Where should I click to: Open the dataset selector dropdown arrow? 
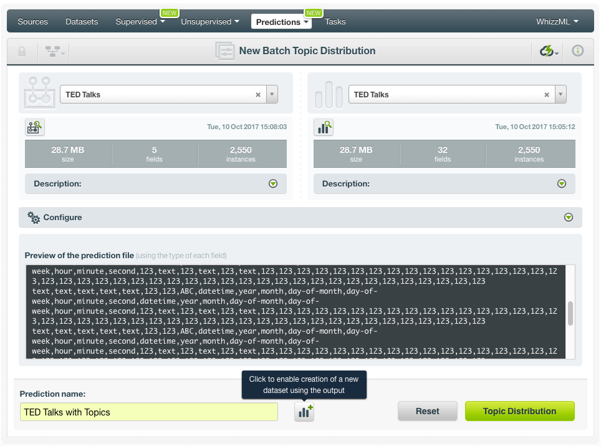tap(560, 95)
